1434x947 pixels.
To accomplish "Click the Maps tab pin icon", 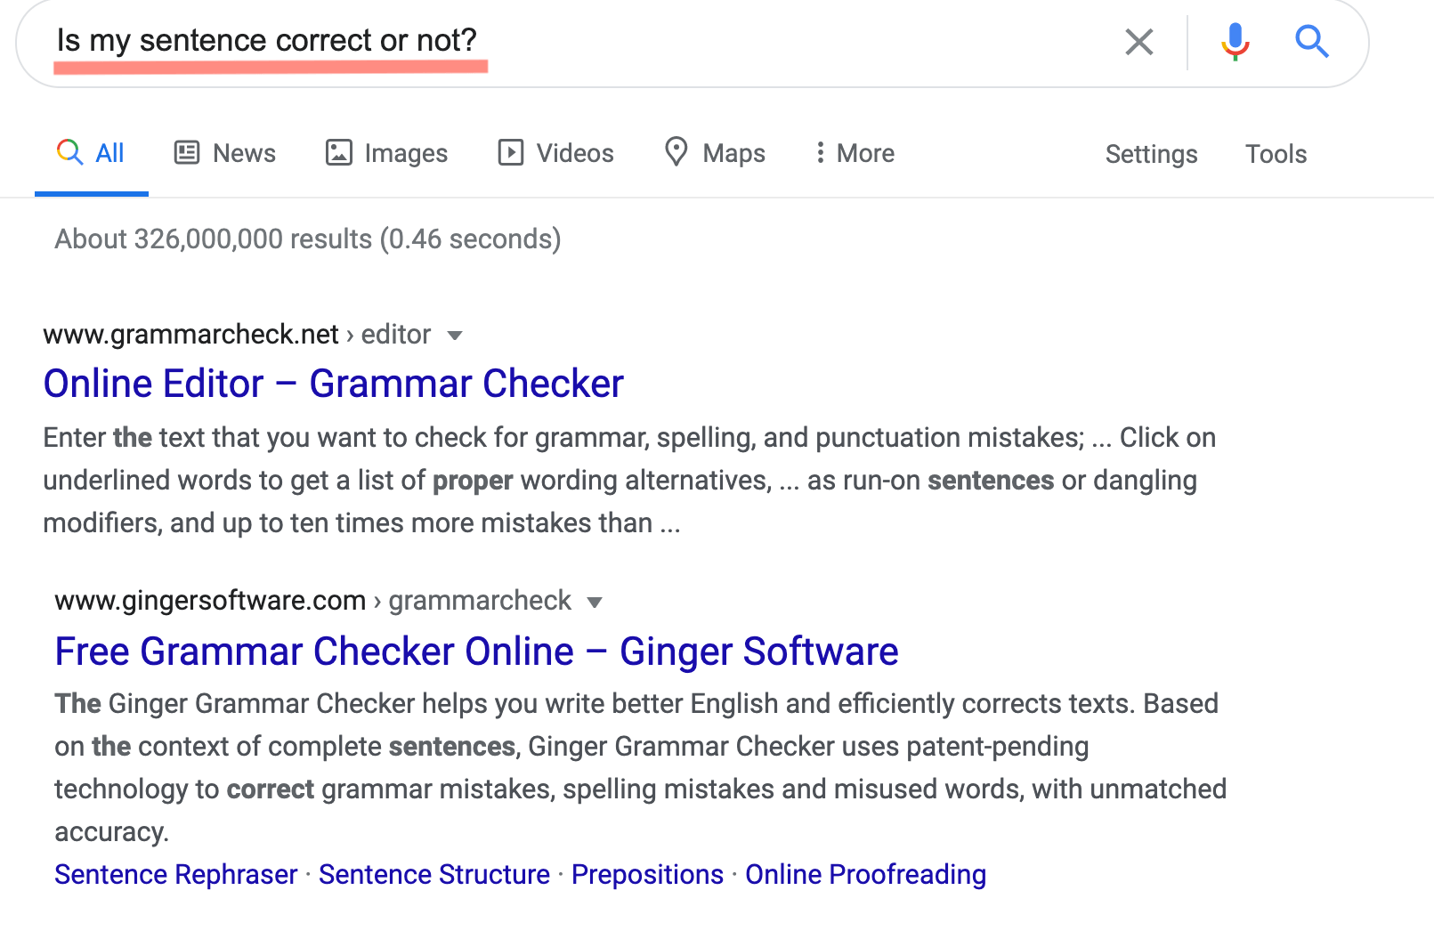I will click(676, 152).
